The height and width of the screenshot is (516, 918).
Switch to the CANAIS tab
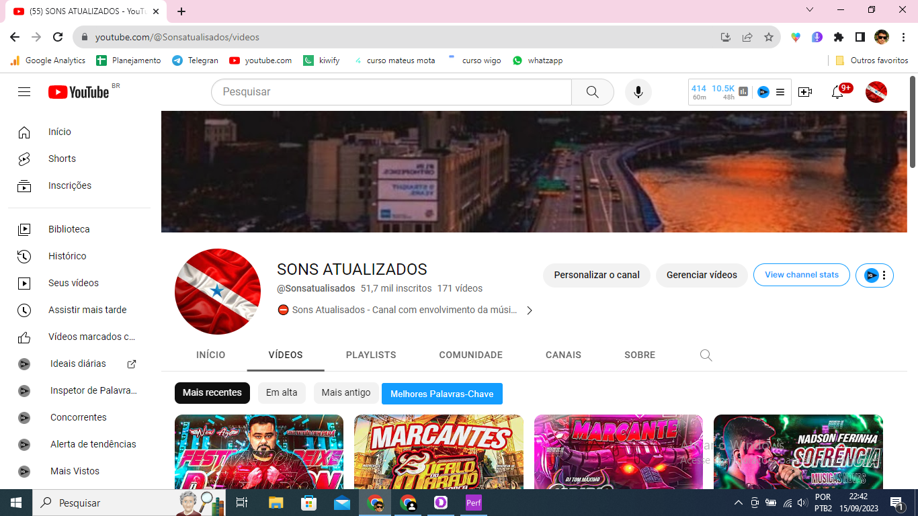click(x=563, y=355)
